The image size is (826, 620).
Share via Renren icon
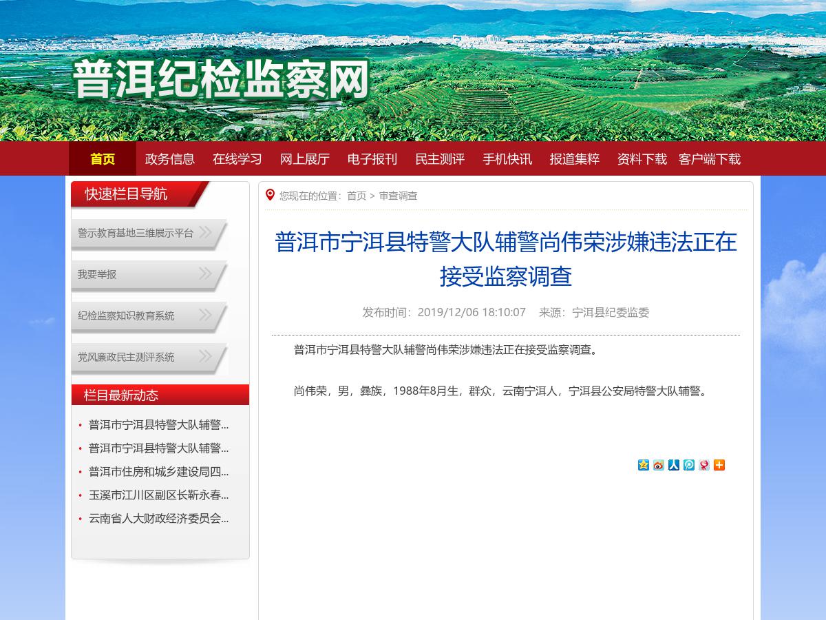click(x=674, y=465)
